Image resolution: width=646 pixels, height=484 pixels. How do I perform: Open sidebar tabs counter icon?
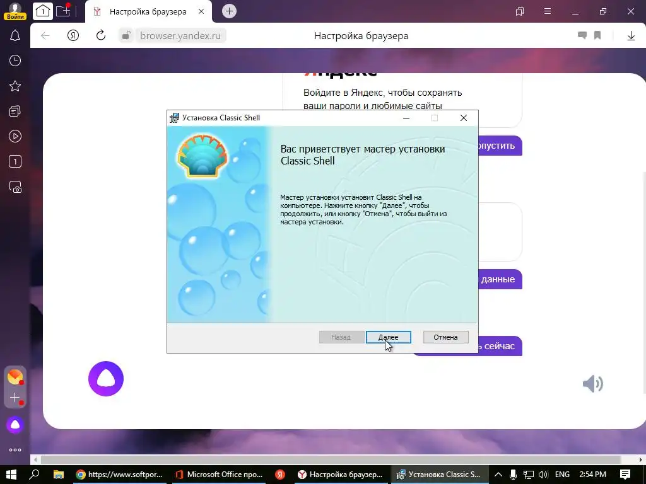pyautogui.click(x=15, y=162)
